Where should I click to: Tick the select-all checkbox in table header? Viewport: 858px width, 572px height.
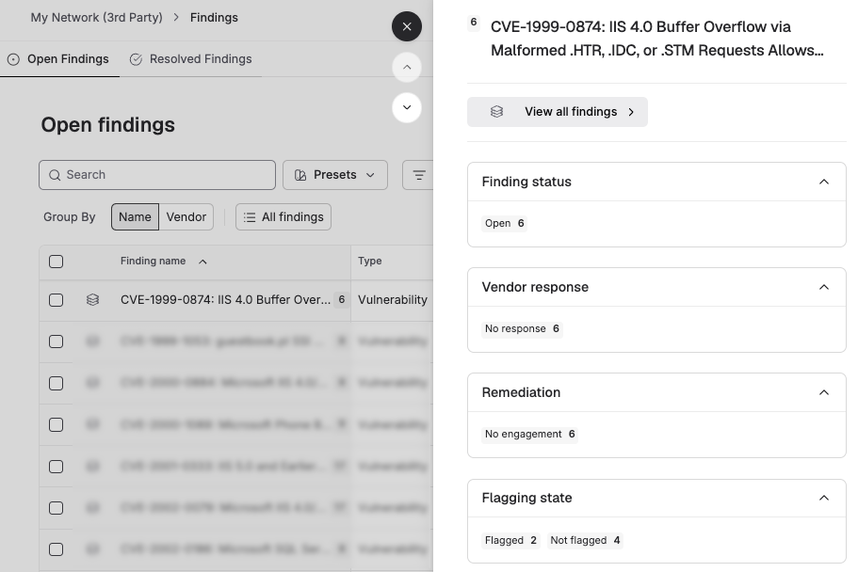pos(56,262)
